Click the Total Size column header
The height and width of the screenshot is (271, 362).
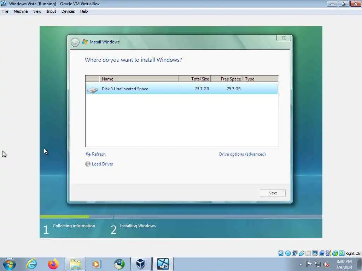point(195,79)
